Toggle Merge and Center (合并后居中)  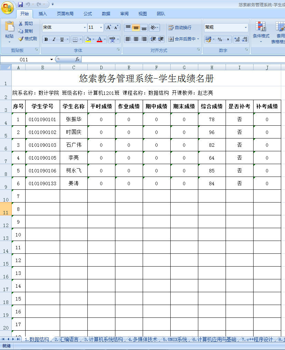pyautogui.click(x=182, y=39)
